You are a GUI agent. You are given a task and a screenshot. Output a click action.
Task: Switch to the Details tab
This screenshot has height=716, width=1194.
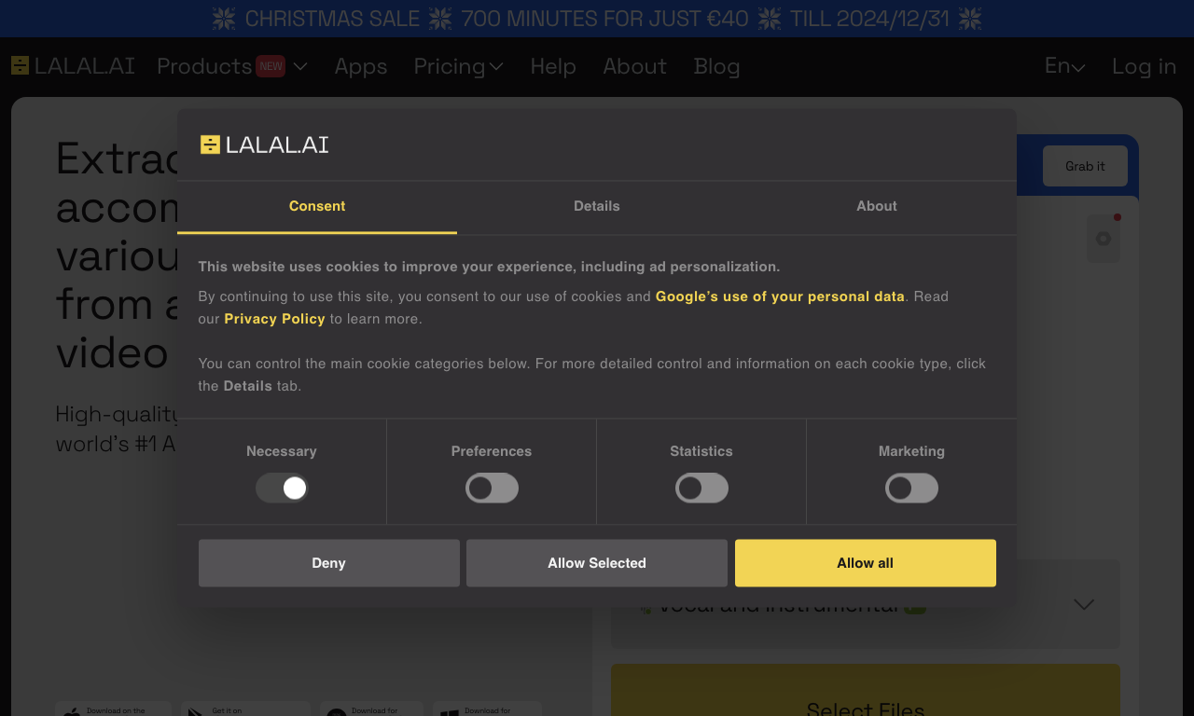click(x=597, y=206)
